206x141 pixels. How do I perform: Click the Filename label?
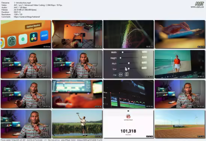(x=5, y=3)
